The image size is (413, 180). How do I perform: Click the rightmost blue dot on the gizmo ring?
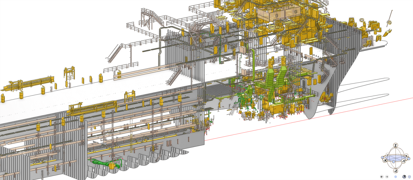(409, 159)
